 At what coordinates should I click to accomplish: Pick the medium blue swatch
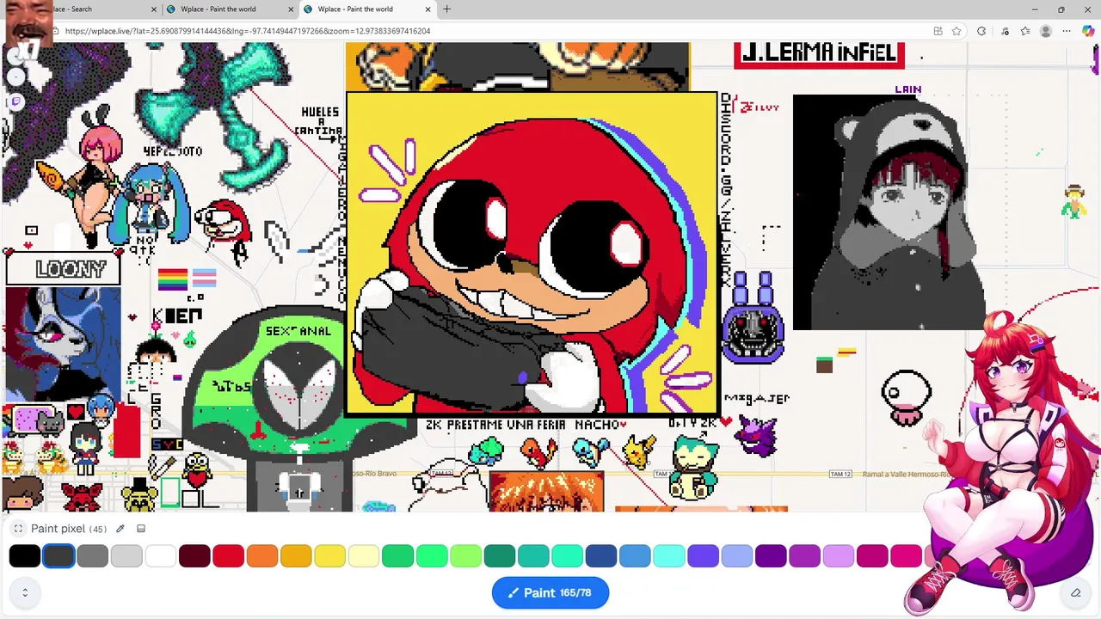(635, 556)
